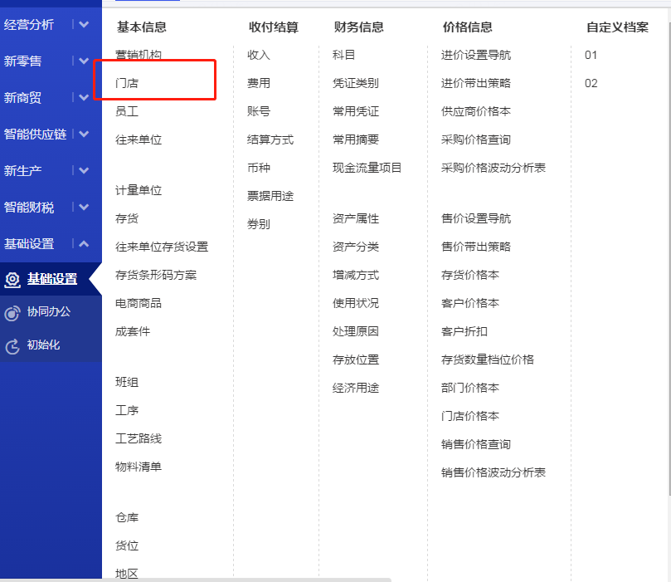Open the 初始化 submenu item
Screen dimensions: 671x582
coord(43,345)
